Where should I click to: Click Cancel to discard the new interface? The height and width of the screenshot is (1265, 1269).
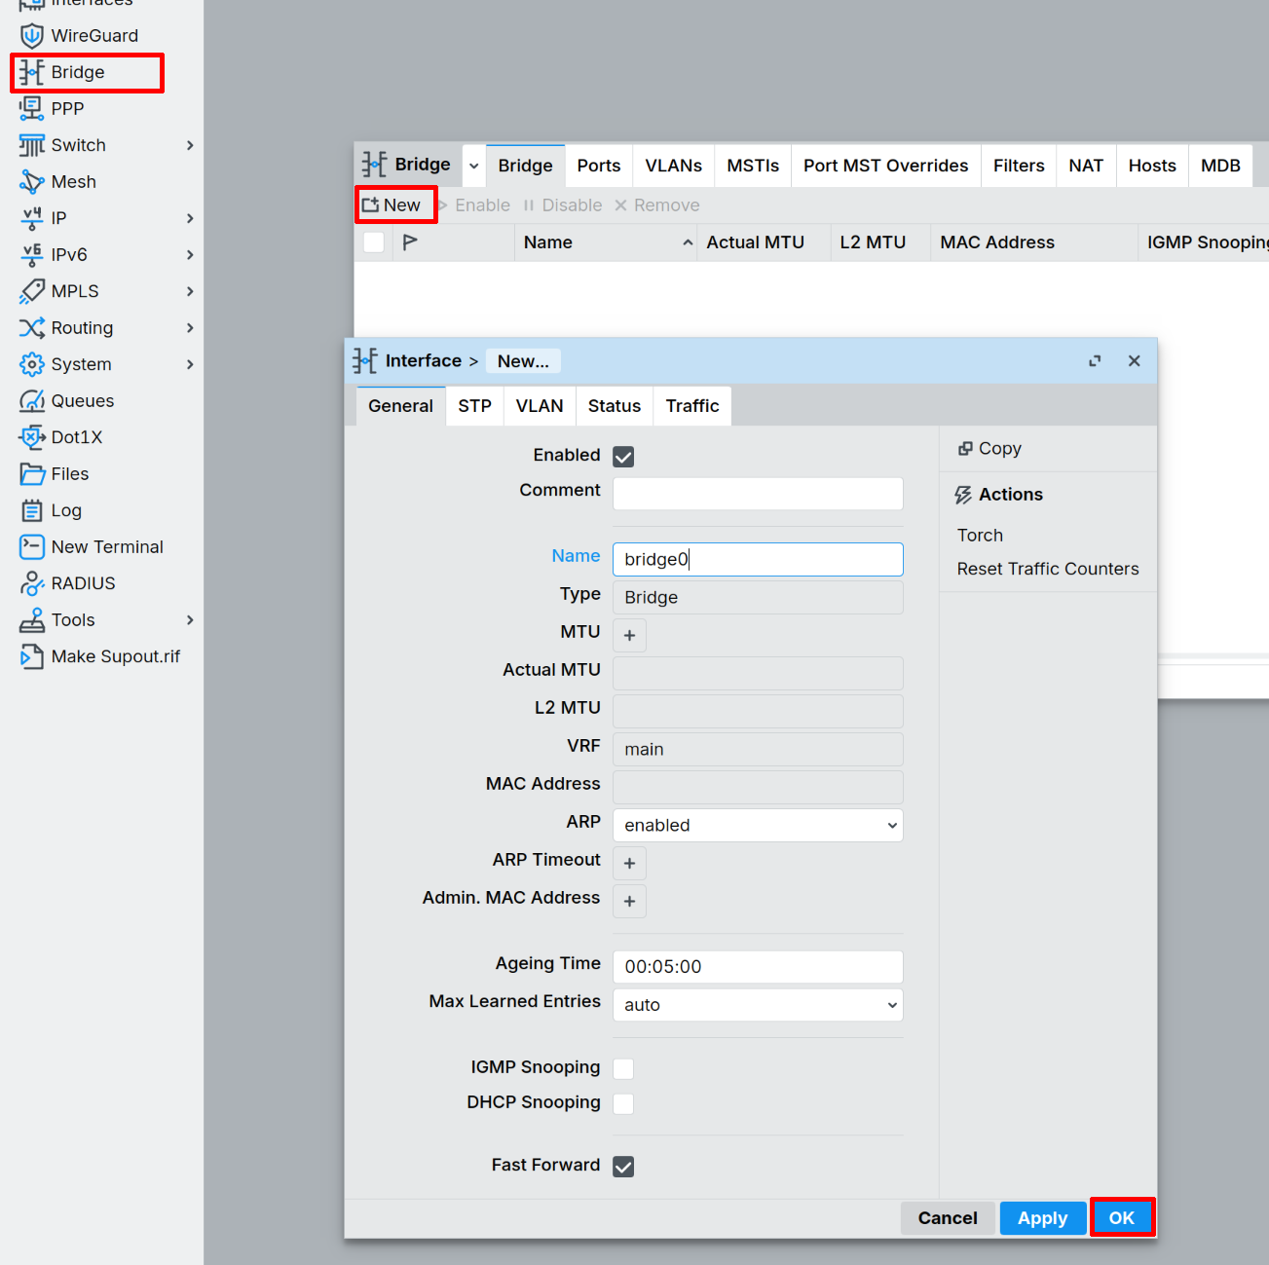[947, 1218]
